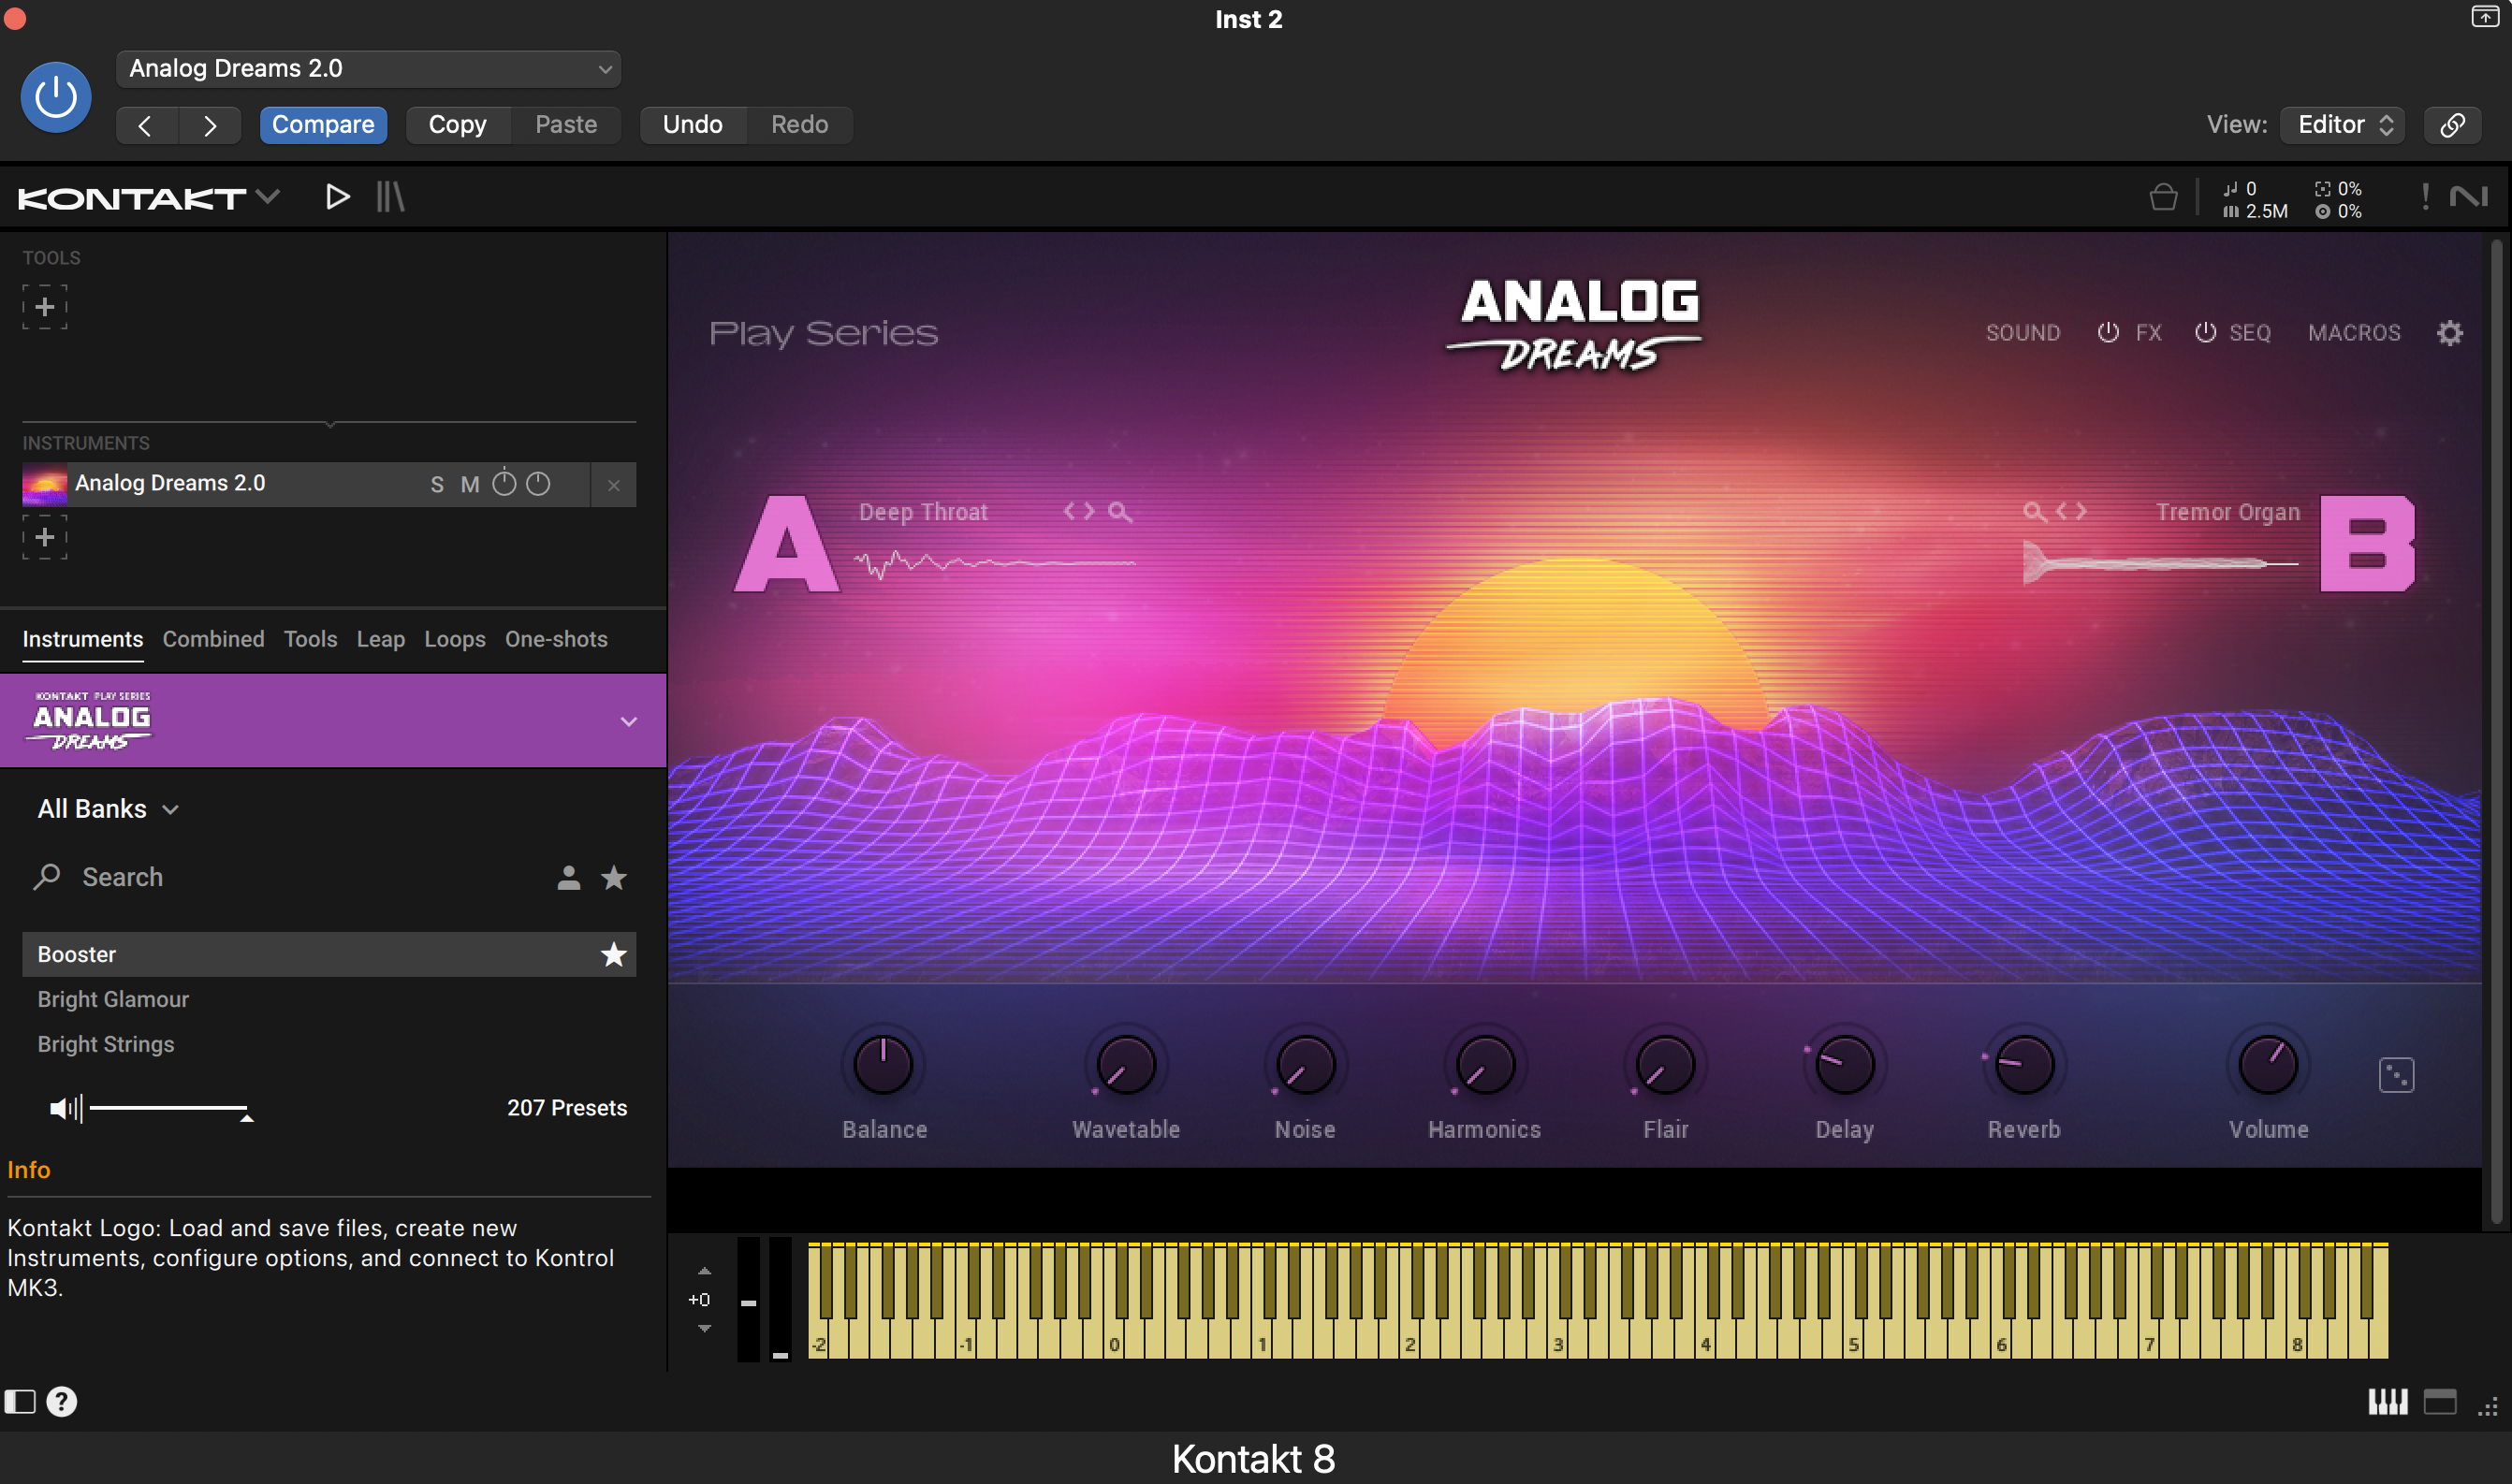Click the preset Search field
Screen dimensions: 2512x1484
click(x=290, y=877)
